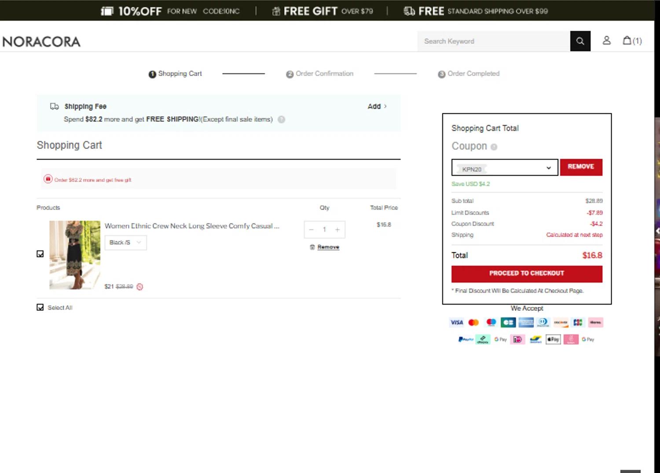This screenshot has width=660, height=473.
Task: Toggle the Select All checkbox
Action: (40, 307)
